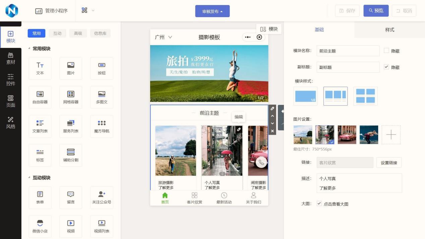
Task: Select the 视频 video module
Action: [x=71, y=226]
